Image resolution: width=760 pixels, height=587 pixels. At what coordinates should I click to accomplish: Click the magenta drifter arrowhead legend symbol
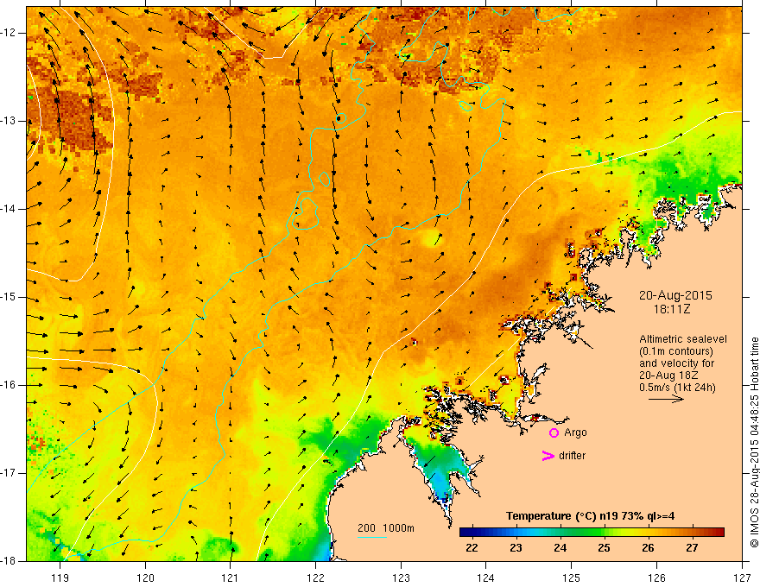548,456
